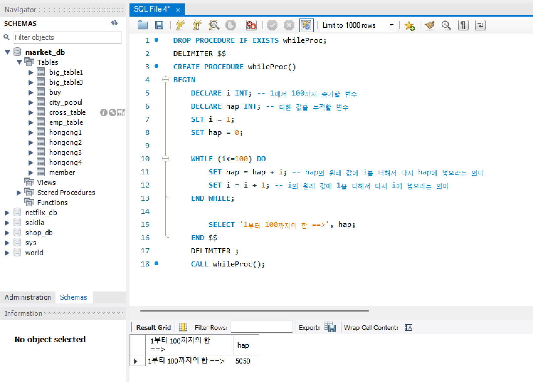
Task: Select the cross_table table
Action: (x=67, y=112)
